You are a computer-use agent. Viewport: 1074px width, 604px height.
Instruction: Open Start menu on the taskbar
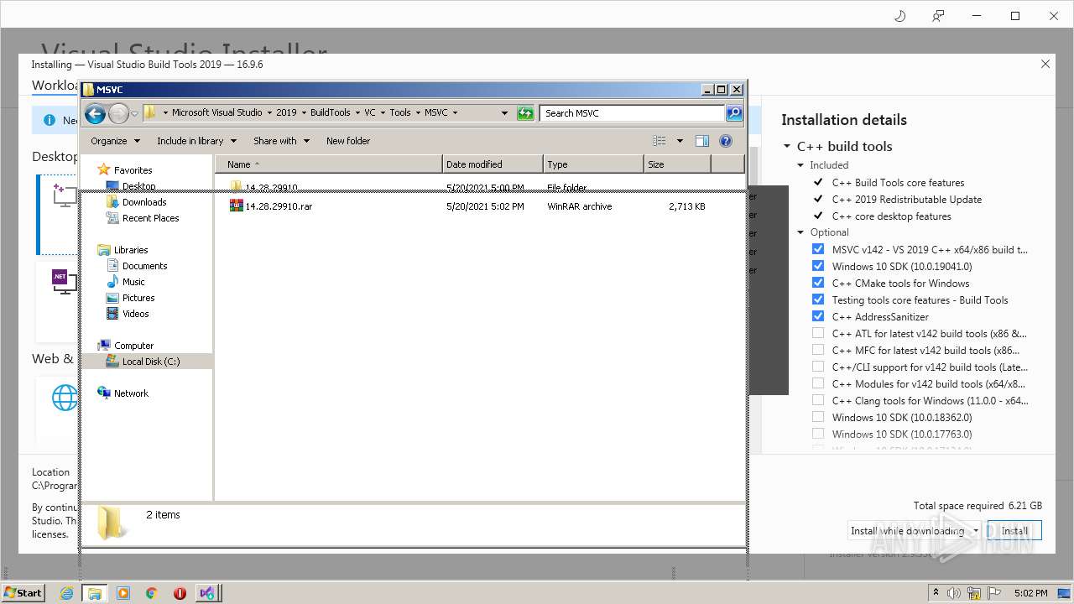(x=23, y=592)
